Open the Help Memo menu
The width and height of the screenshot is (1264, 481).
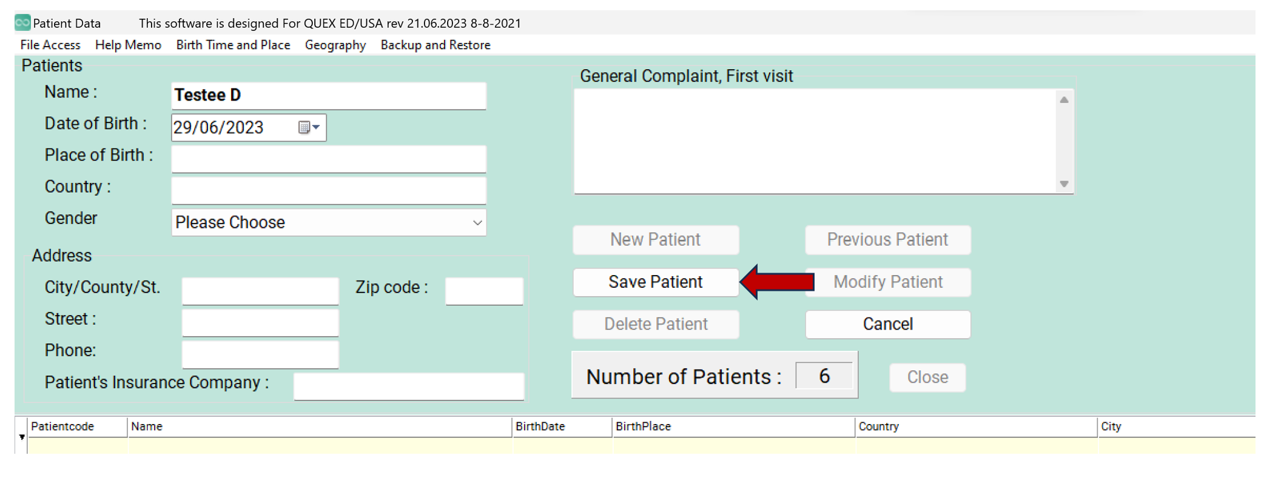128,45
